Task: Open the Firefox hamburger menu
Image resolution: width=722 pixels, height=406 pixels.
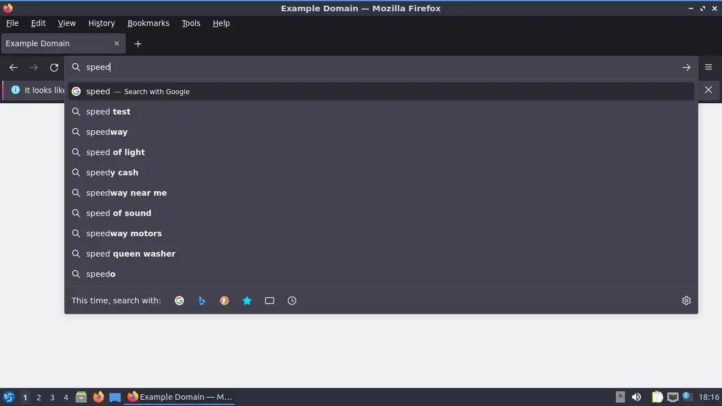Action: tap(708, 67)
